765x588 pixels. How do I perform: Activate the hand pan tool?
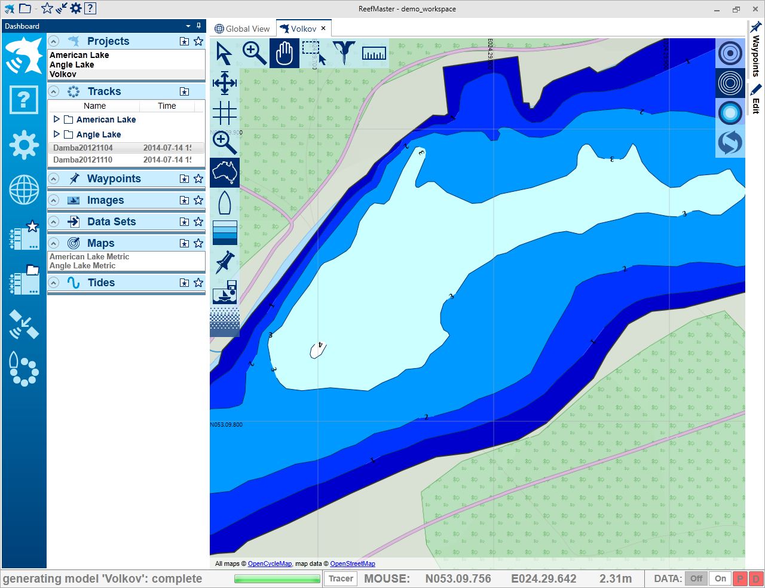tap(284, 54)
